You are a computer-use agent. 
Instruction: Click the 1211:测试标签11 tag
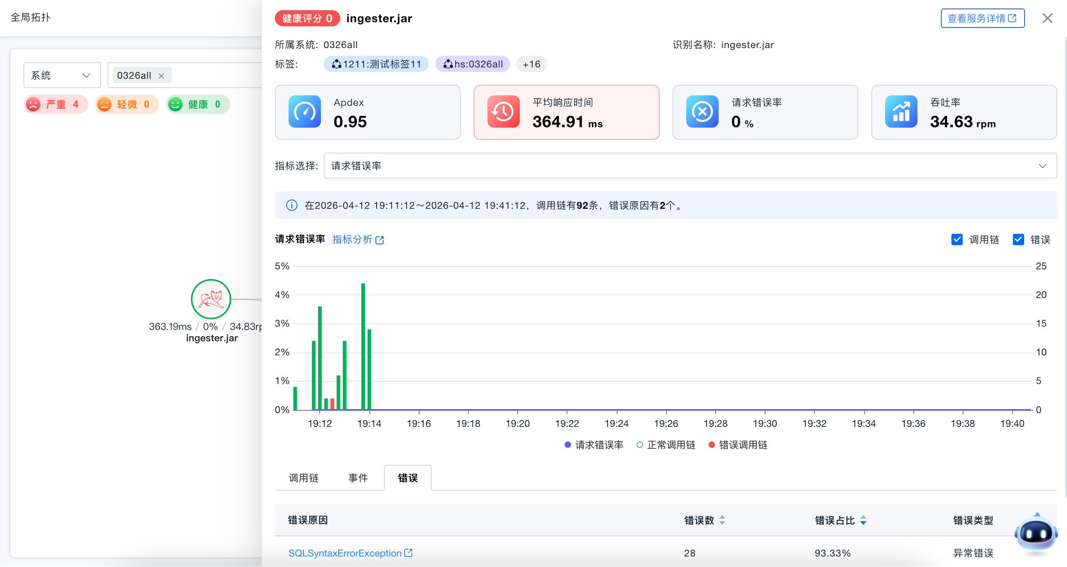pos(376,64)
